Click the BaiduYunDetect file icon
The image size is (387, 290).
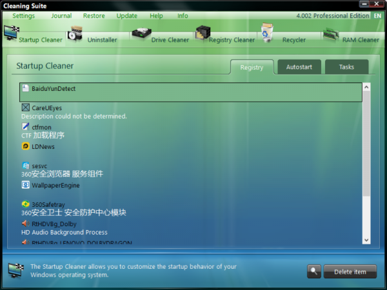[x=25, y=88]
